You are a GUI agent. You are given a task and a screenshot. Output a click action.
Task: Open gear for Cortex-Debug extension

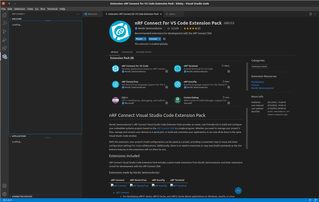tap(229, 103)
